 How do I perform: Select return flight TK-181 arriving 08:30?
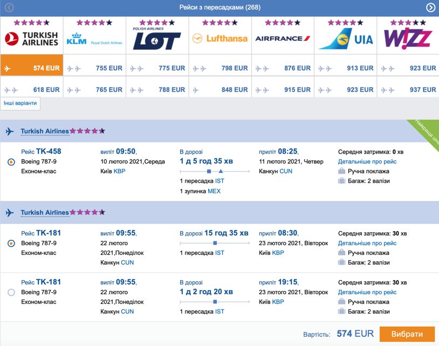point(11,244)
